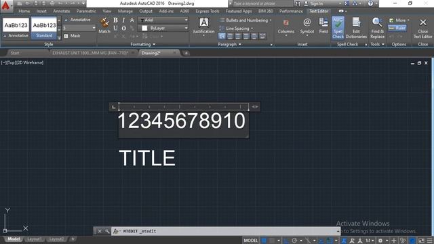The width and height of the screenshot is (434, 244).
Task: Click the Autodesk Exchange Apps icon
Action: [x=347, y=3]
